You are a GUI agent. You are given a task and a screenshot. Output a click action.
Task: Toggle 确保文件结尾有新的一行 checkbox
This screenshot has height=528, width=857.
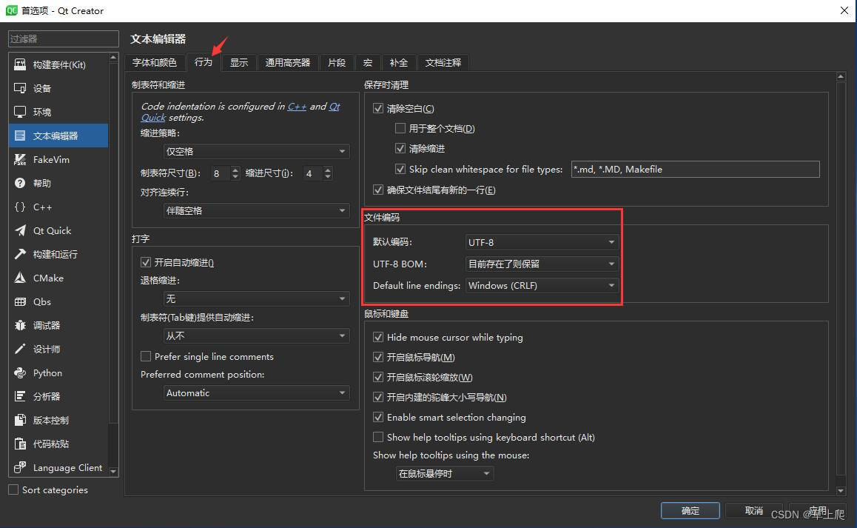click(377, 190)
